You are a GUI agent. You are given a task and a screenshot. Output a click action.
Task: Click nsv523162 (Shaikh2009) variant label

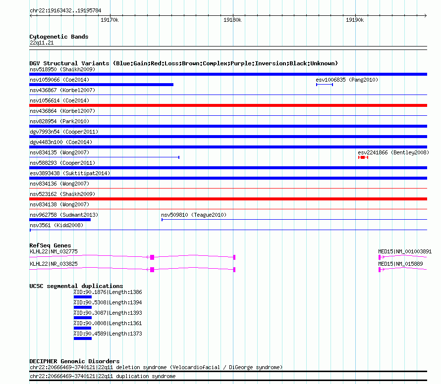tap(62, 194)
